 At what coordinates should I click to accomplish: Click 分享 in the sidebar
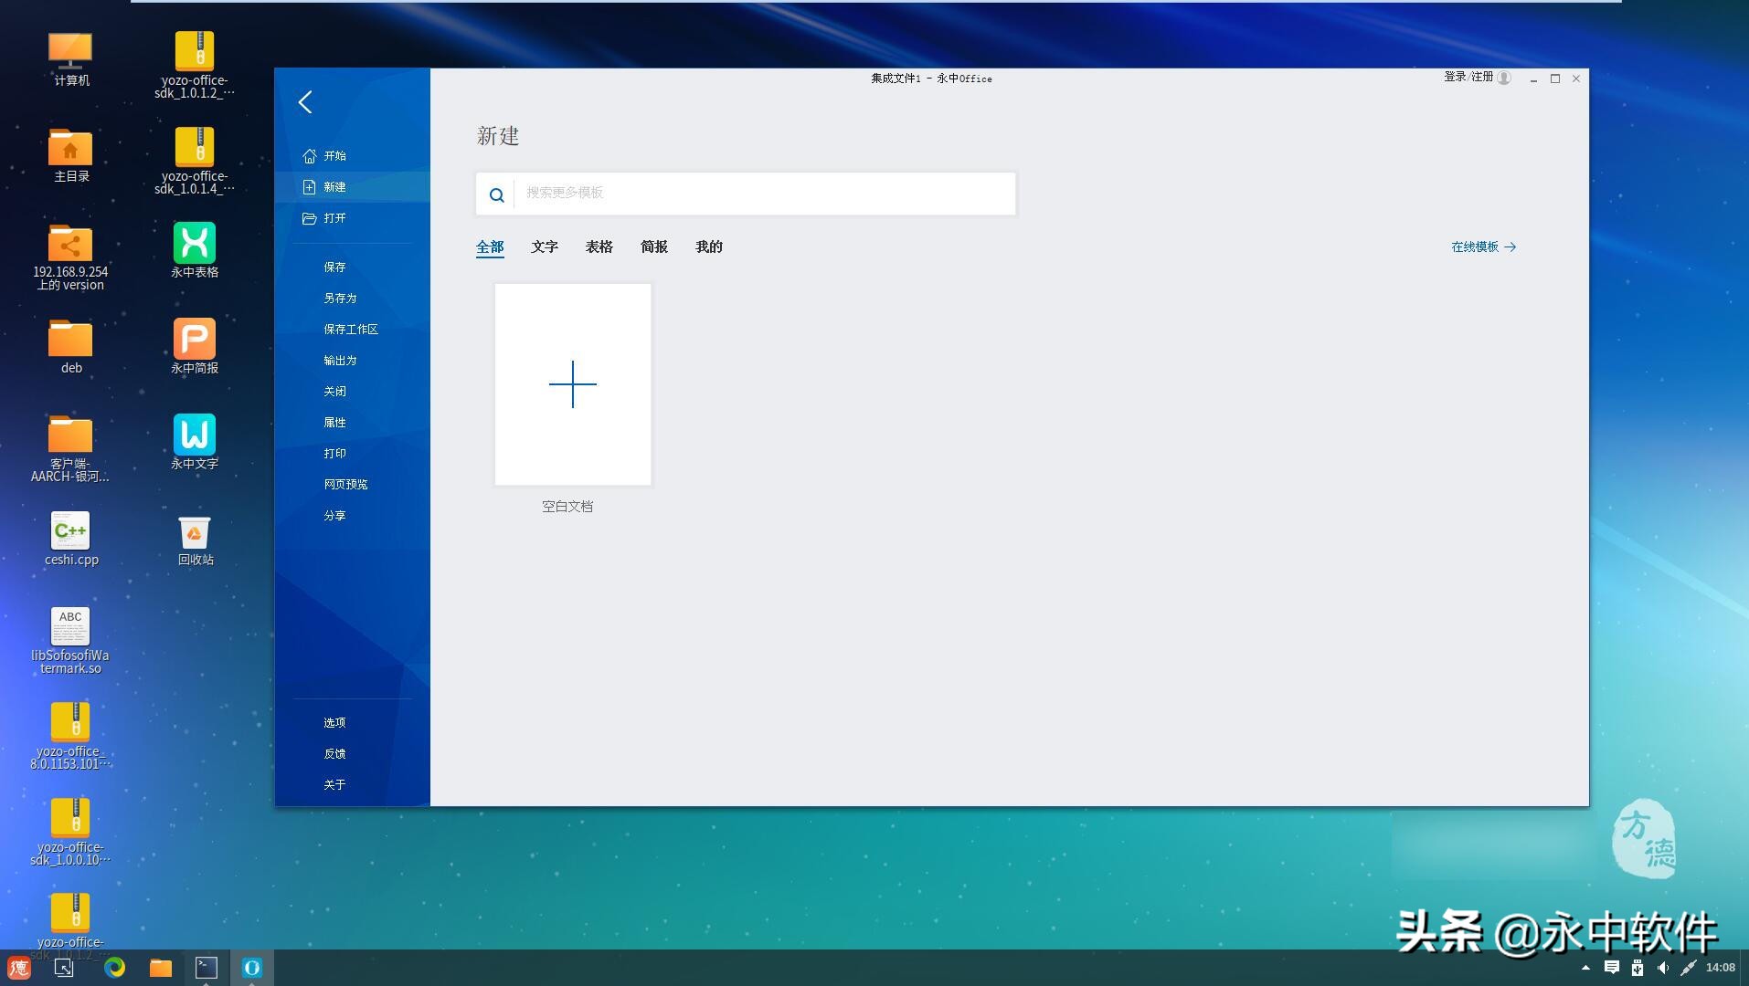(334, 516)
